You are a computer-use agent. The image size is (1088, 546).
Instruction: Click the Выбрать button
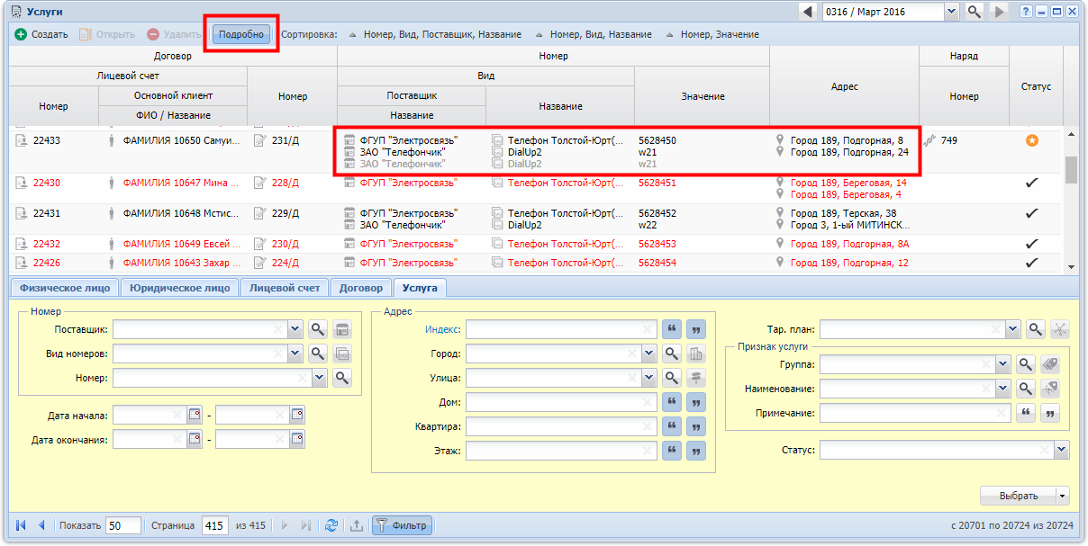click(1019, 496)
